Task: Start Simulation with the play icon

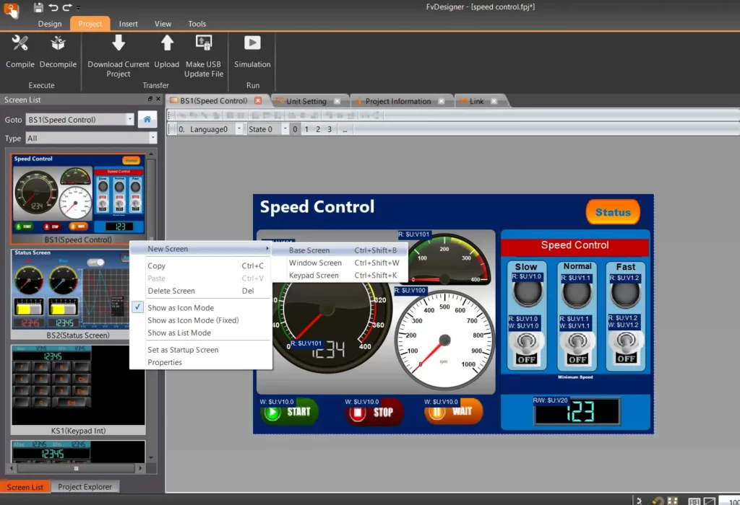Action: pos(252,43)
